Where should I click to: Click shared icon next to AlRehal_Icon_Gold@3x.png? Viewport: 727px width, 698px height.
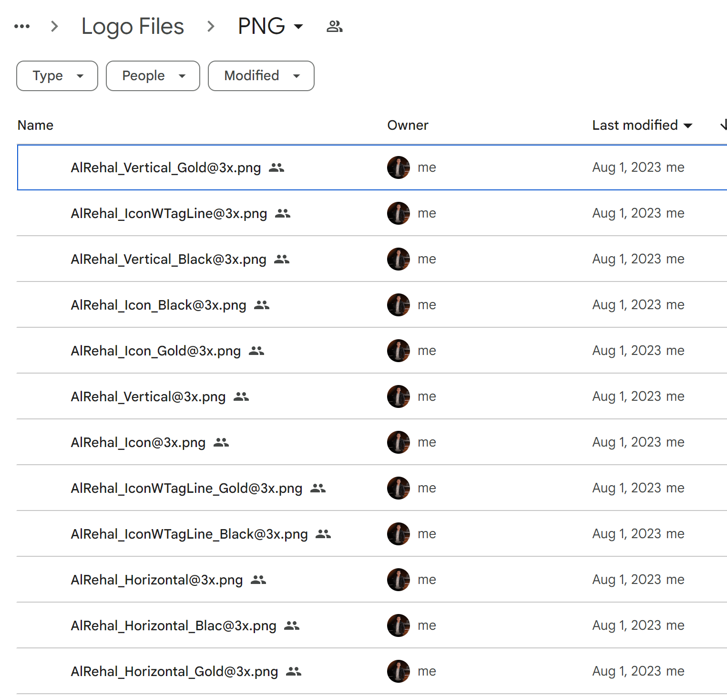pos(256,351)
